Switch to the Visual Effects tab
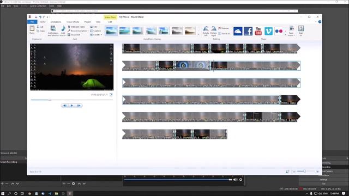349x196 pixels. (73, 22)
